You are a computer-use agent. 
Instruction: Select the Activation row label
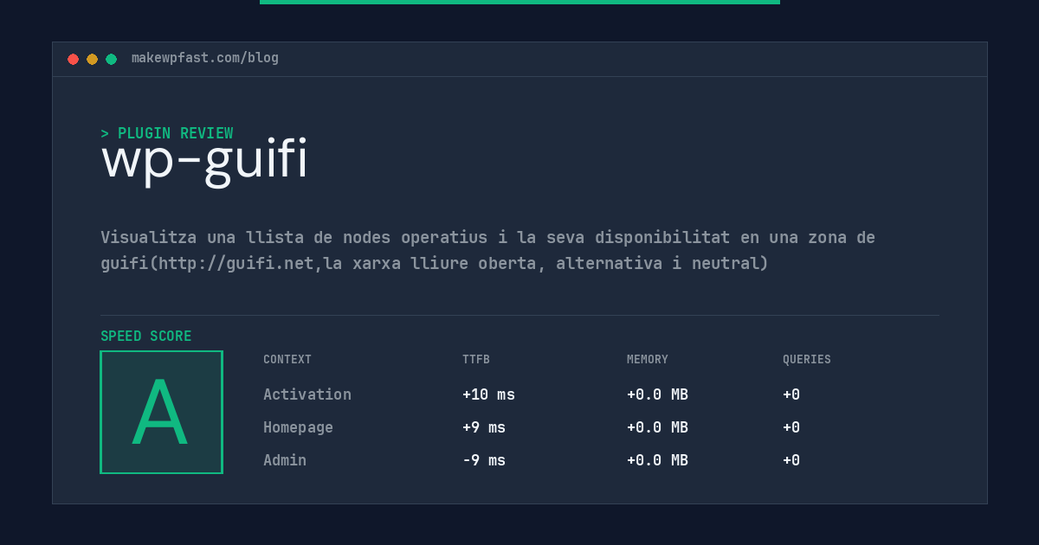(x=307, y=394)
